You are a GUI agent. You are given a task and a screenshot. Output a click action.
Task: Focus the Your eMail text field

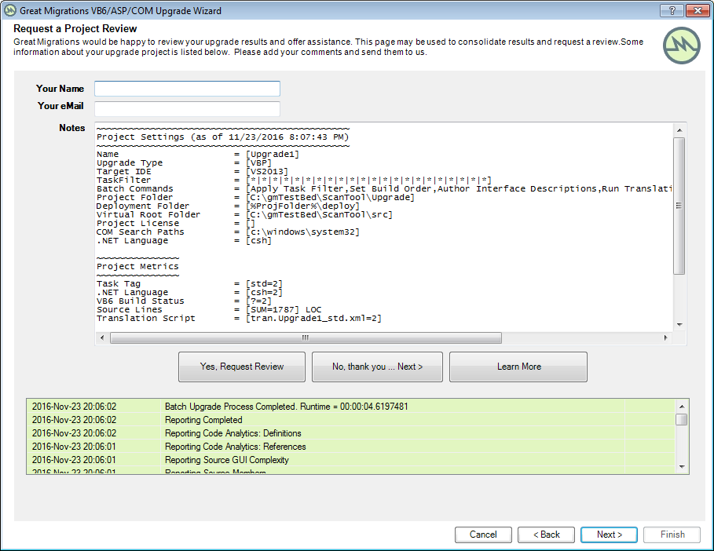point(187,108)
